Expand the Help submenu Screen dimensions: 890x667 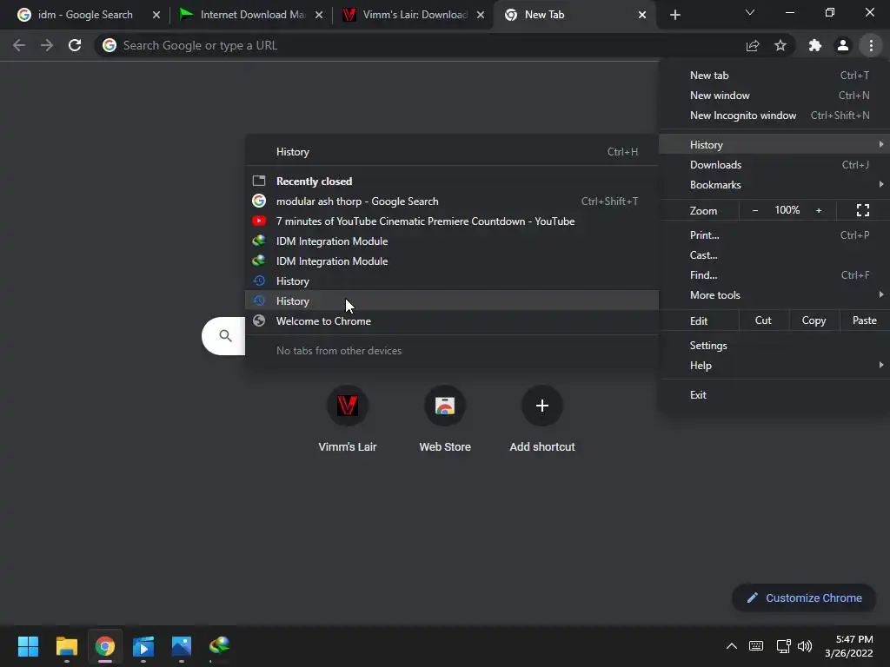pos(774,366)
